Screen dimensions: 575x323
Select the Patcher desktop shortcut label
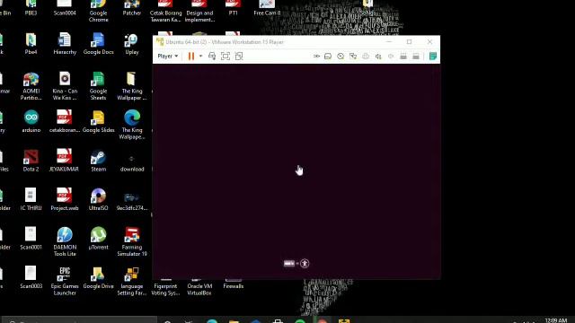(x=132, y=13)
